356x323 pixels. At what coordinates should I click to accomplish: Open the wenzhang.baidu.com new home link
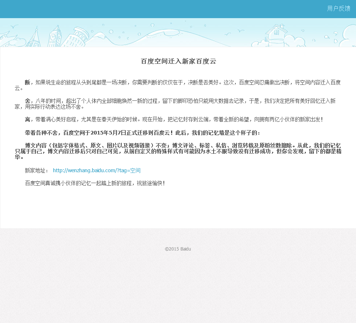(x=97, y=170)
